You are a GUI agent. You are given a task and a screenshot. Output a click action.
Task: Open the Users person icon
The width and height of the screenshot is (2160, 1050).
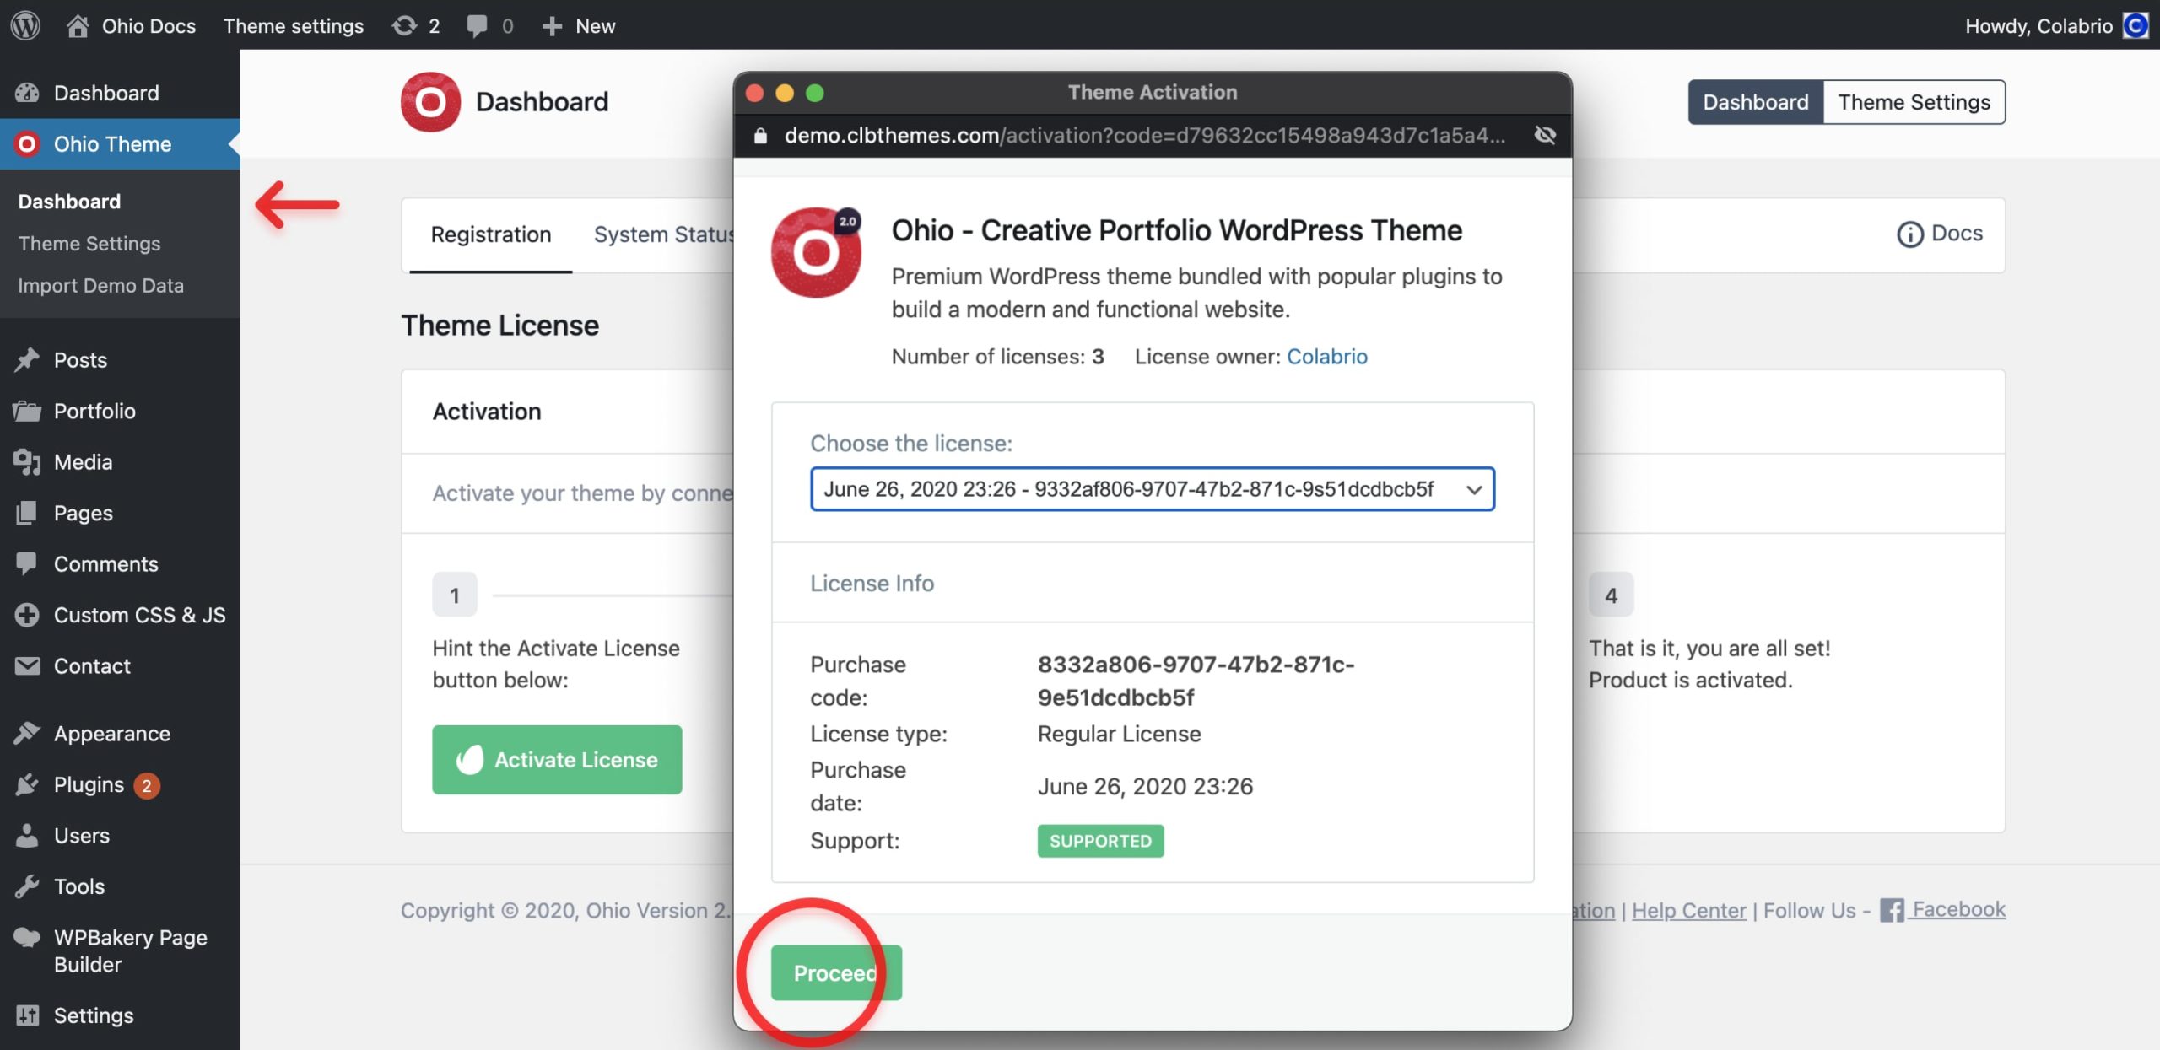27,836
